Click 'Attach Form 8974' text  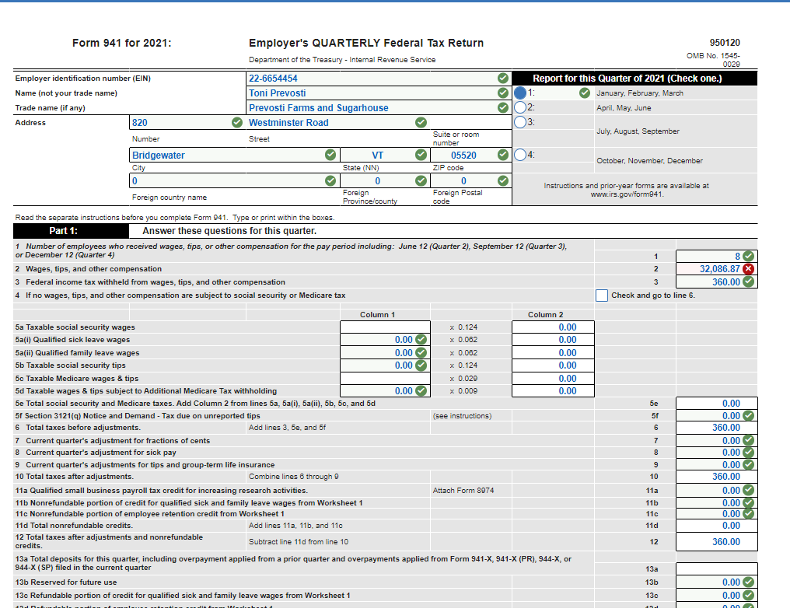(x=463, y=490)
